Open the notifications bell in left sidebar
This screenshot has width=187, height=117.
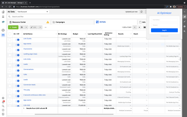[3, 102]
